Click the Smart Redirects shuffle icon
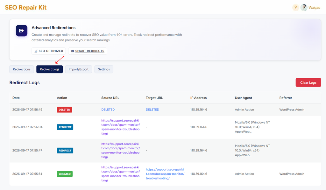Image resolution: width=326 pixels, height=190 pixels. pos(72,51)
